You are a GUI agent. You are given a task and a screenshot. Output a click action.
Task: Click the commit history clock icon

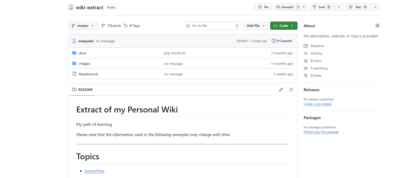pyautogui.click(x=274, y=41)
